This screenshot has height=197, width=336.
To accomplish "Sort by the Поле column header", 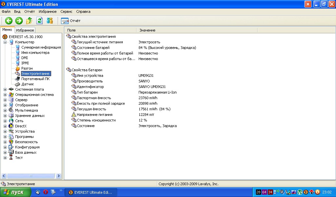I will point(100,30).
